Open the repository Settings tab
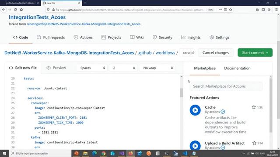The height and width of the screenshot is (157, 280). pos(219,38)
